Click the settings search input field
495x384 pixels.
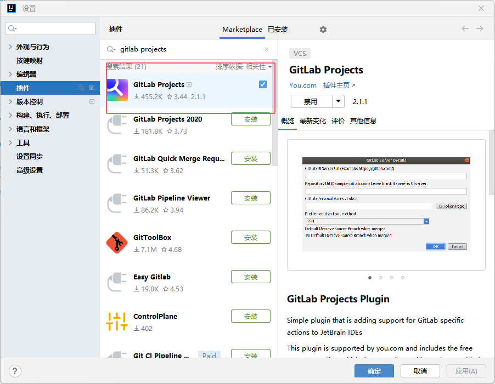[x=50, y=28]
